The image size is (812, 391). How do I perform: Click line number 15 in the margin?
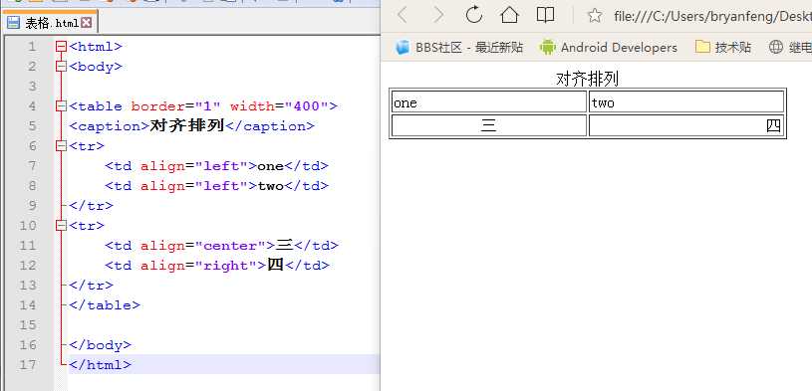click(28, 324)
